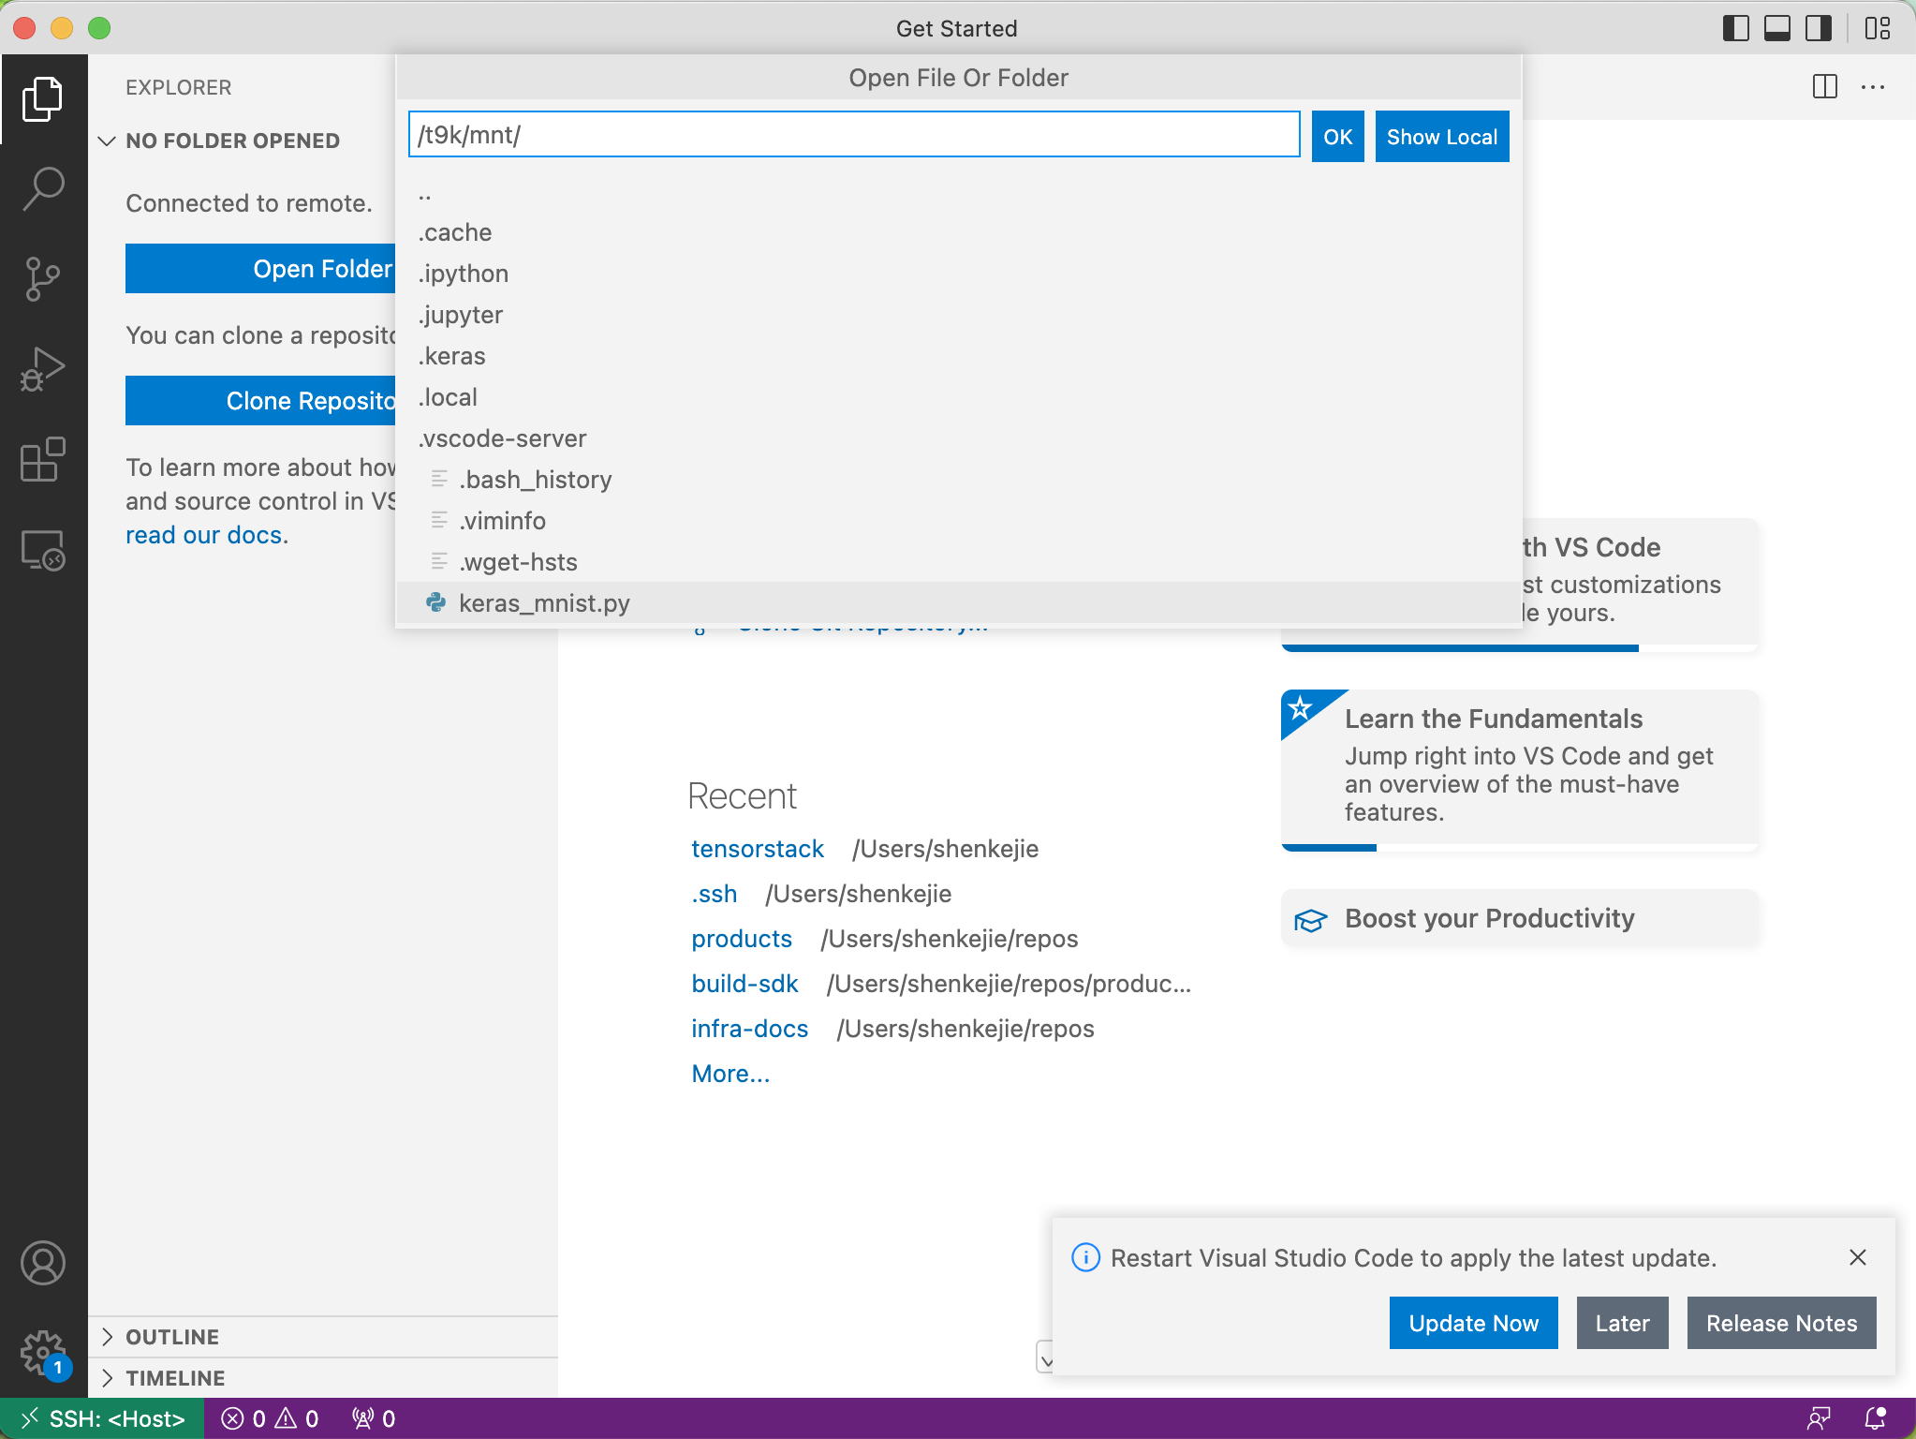Open errors and warnings in status bar
Screen dimensions: 1916x1439
click(270, 1418)
